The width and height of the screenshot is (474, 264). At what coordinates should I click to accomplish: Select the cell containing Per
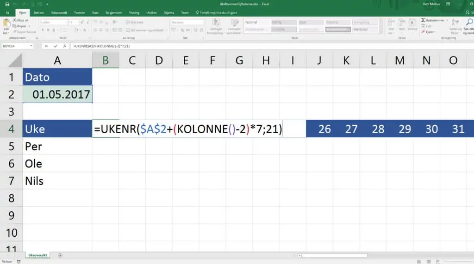tap(57, 146)
